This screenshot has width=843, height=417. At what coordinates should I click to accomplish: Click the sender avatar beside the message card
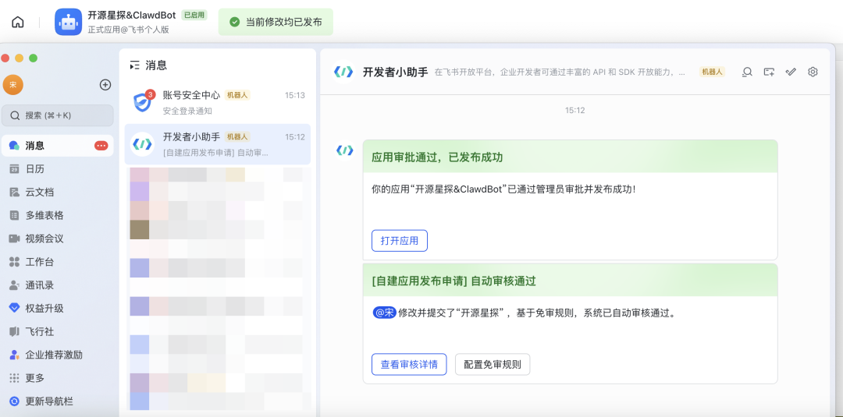(x=345, y=150)
